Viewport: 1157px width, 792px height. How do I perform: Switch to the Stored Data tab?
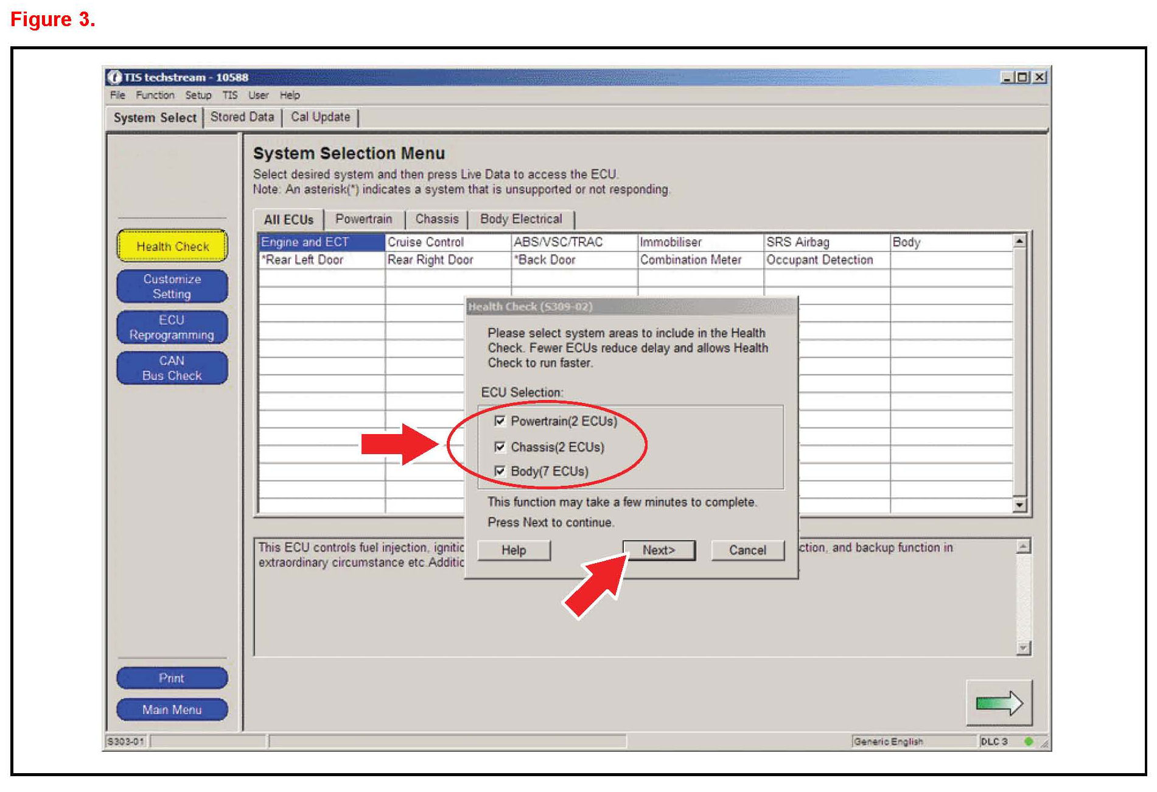click(242, 116)
